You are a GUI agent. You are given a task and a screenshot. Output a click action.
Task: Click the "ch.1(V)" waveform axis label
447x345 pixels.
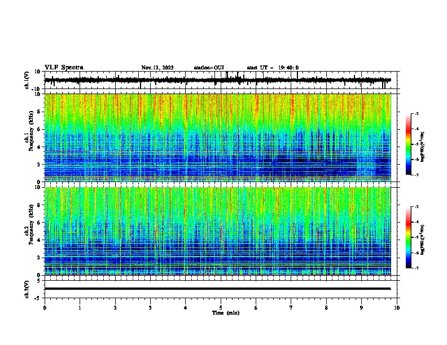[x=27, y=80]
